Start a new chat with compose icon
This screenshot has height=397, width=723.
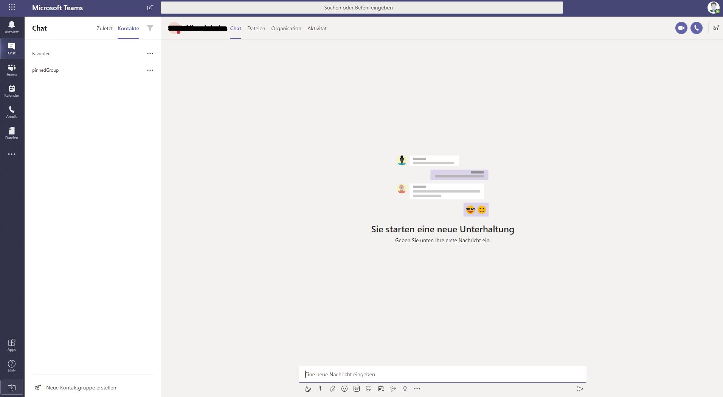click(x=150, y=8)
